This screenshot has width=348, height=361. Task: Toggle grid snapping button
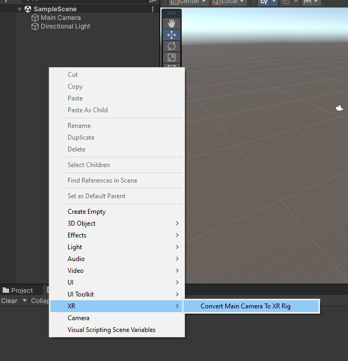264,2
